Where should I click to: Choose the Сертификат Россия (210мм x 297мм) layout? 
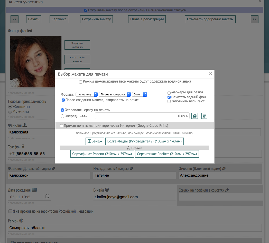(102, 154)
